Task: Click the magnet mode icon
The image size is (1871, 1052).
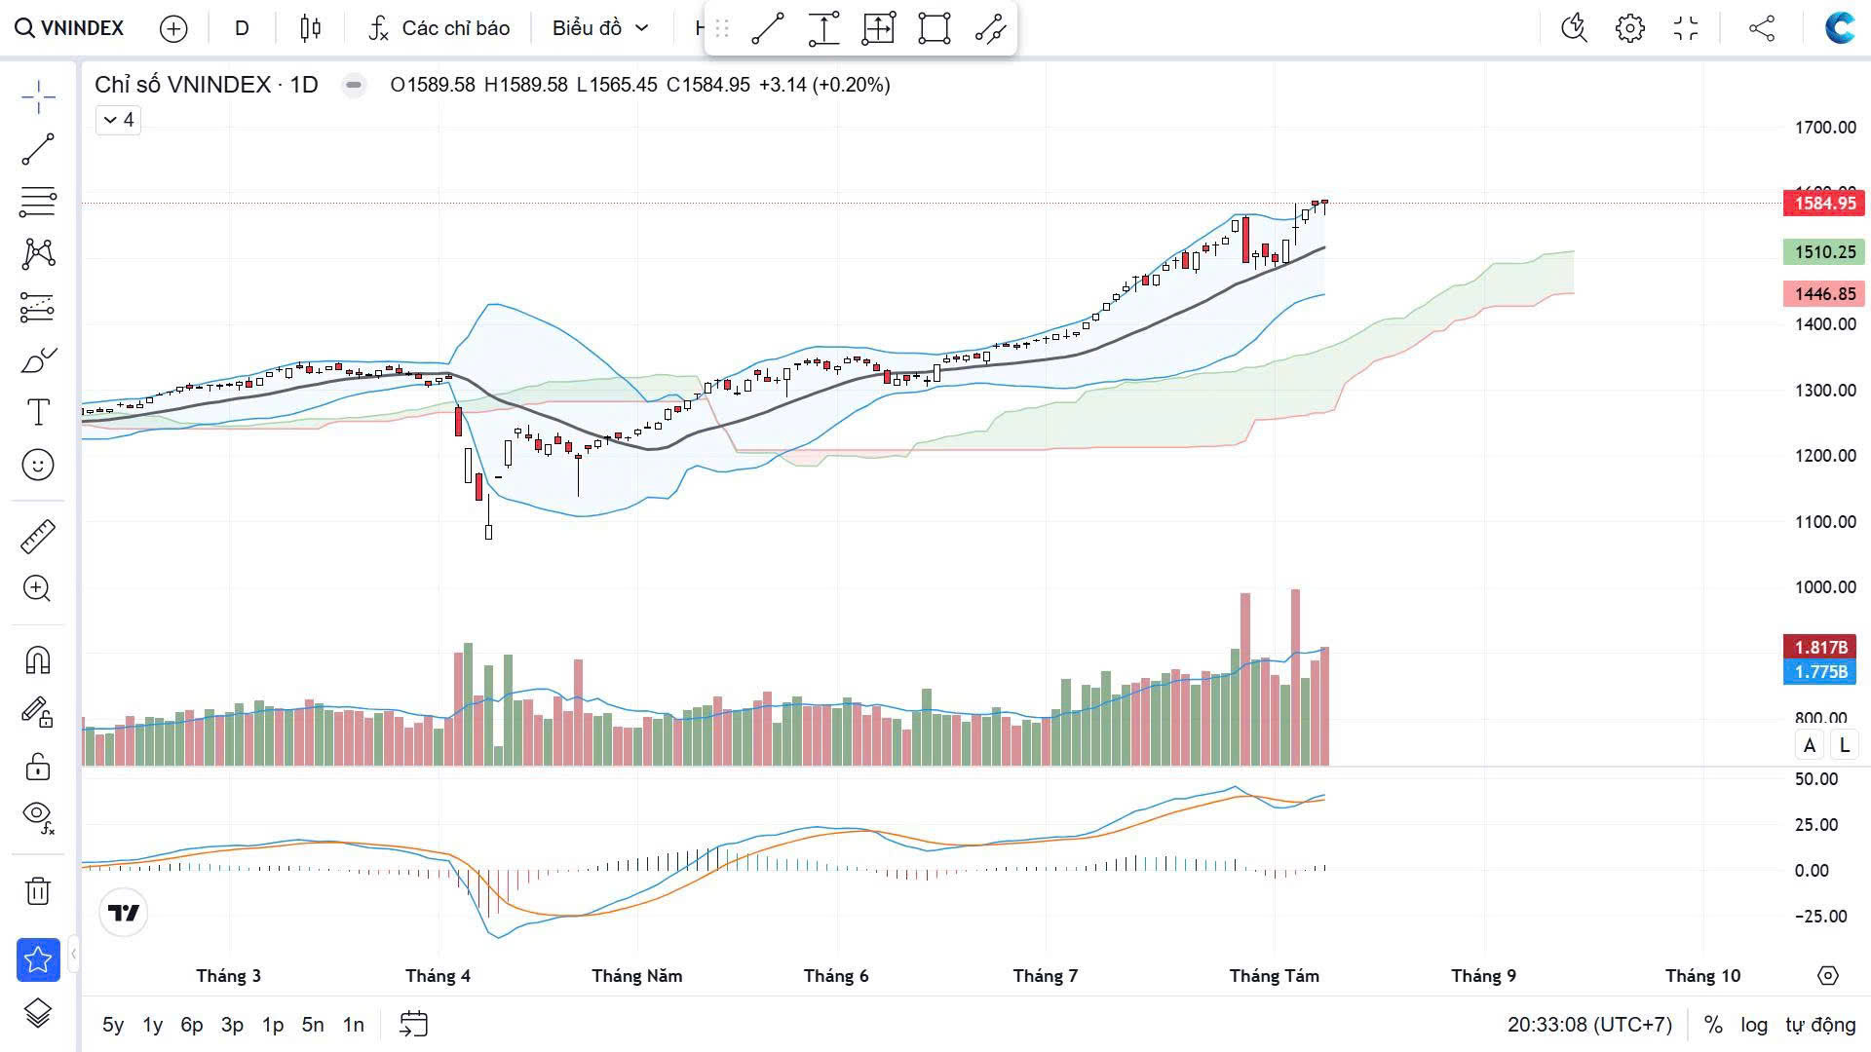Action: (38, 660)
